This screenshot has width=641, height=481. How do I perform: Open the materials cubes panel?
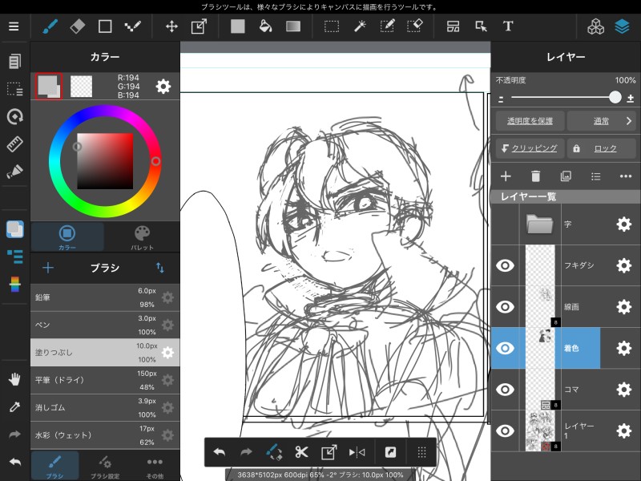tap(595, 26)
